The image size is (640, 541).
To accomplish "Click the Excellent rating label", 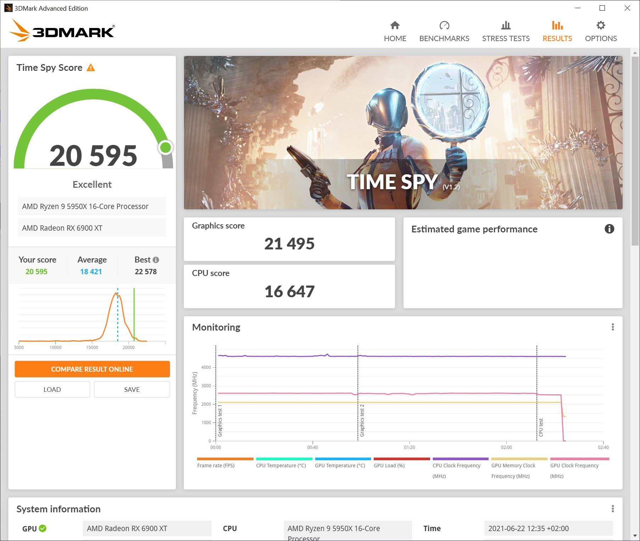I will pos(92,185).
